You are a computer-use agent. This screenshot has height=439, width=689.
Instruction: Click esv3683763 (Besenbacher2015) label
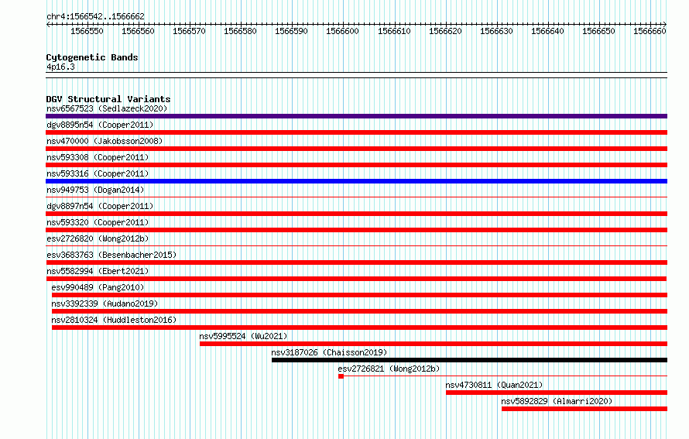pos(111,255)
